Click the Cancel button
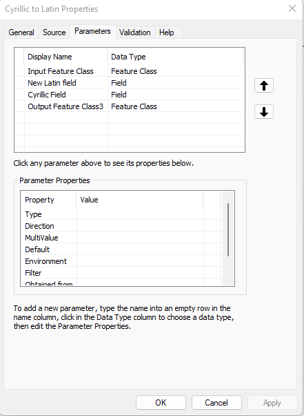The image size is (304, 416). (x=216, y=402)
